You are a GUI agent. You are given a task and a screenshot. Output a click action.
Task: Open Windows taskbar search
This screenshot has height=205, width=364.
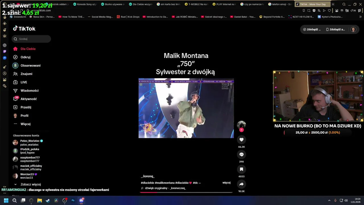[15, 200]
